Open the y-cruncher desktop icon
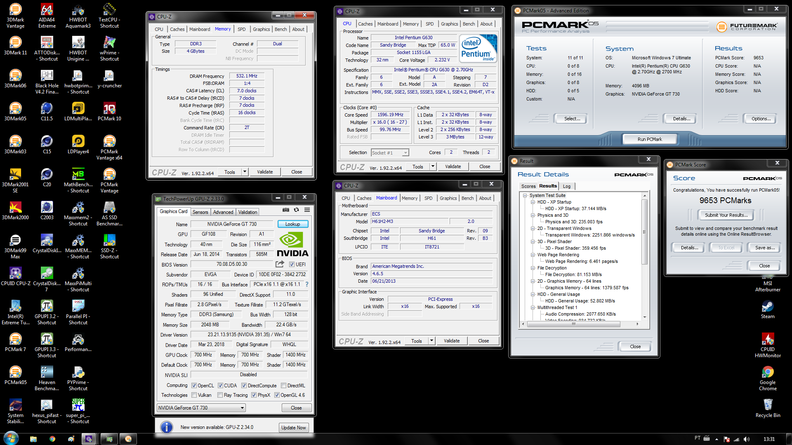Screen dimensions: 792x445 click(109, 79)
